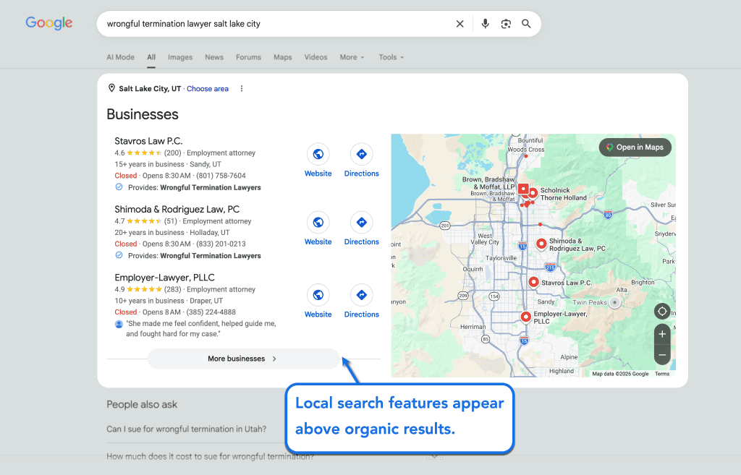Get directions to Stavros Law P.C.
The height and width of the screenshot is (475, 741).
click(362, 154)
